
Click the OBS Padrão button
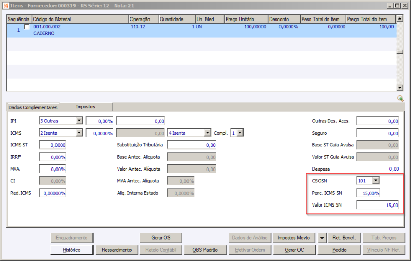205,250
